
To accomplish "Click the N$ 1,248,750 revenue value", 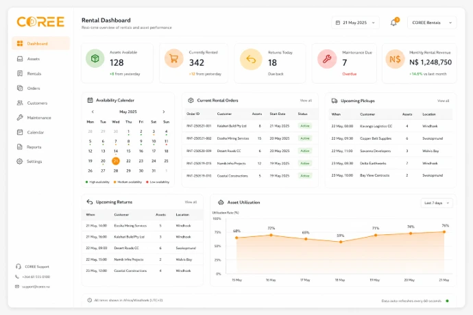I will (x=430, y=62).
